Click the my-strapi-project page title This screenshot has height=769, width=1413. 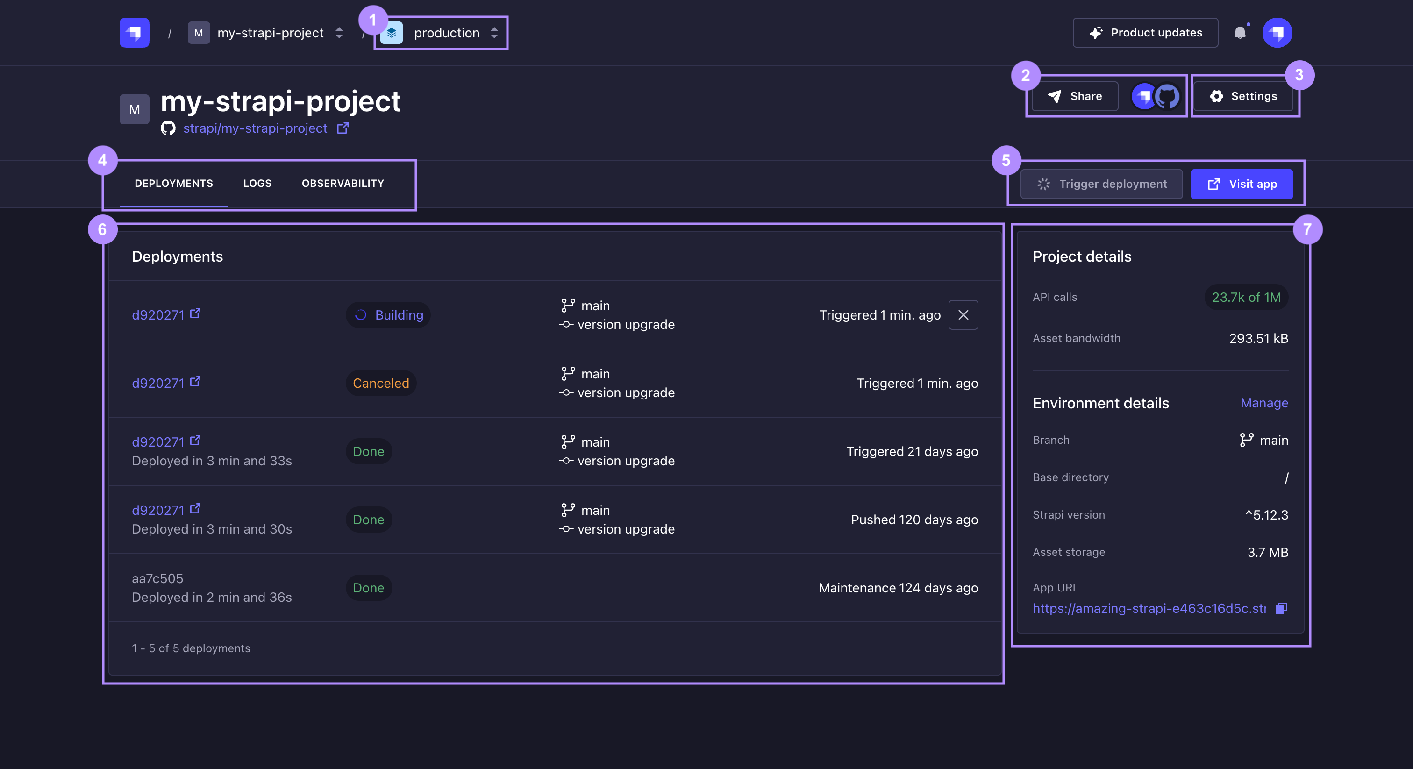(x=280, y=101)
